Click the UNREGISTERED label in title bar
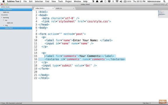This screenshot has width=168, height=105. 159,4
